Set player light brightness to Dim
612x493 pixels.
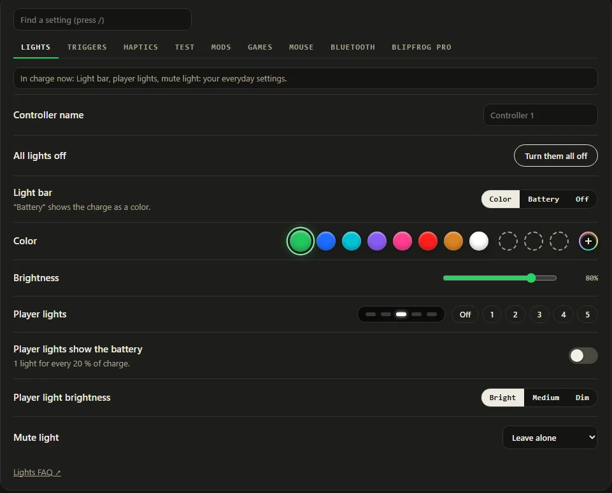tap(582, 398)
